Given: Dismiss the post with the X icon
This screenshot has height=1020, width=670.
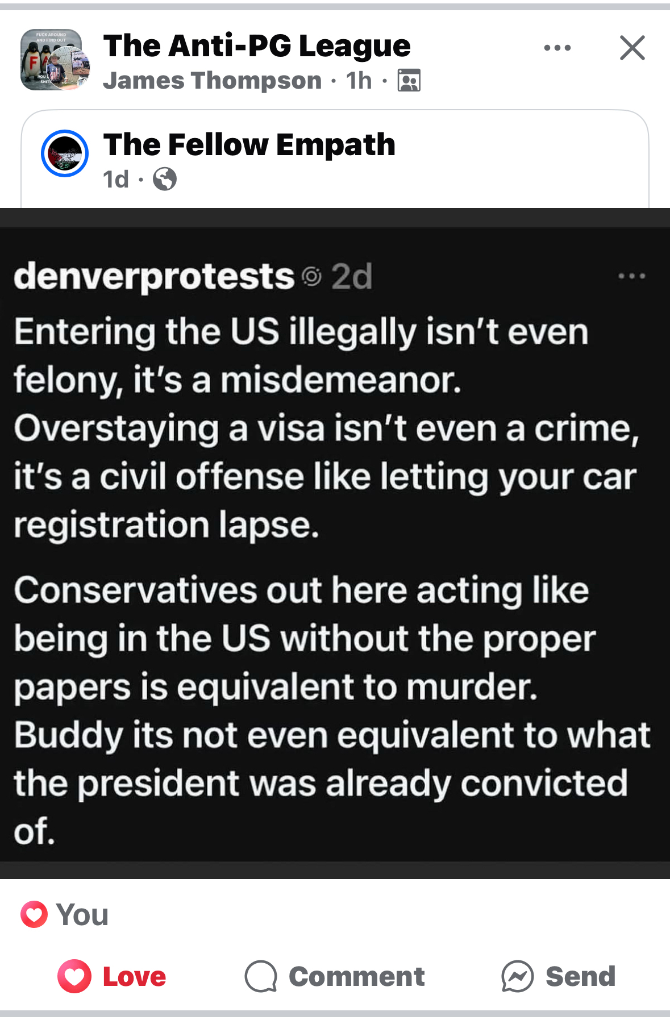Looking at the screenshot, I should 632,48.
